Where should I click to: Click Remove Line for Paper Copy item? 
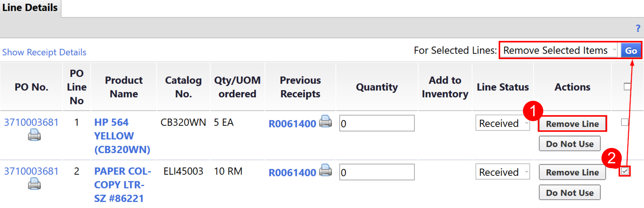point(572,172)
